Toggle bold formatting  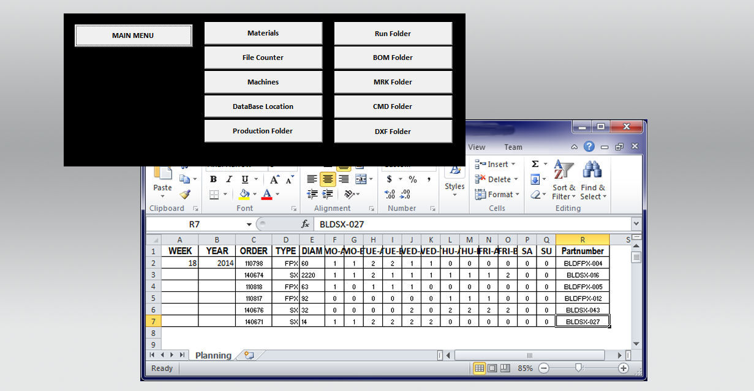tap(213, 179)
